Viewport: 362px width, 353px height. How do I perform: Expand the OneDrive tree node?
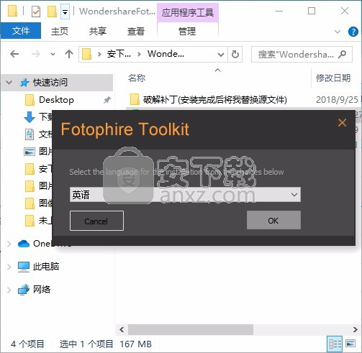(9, 244)
